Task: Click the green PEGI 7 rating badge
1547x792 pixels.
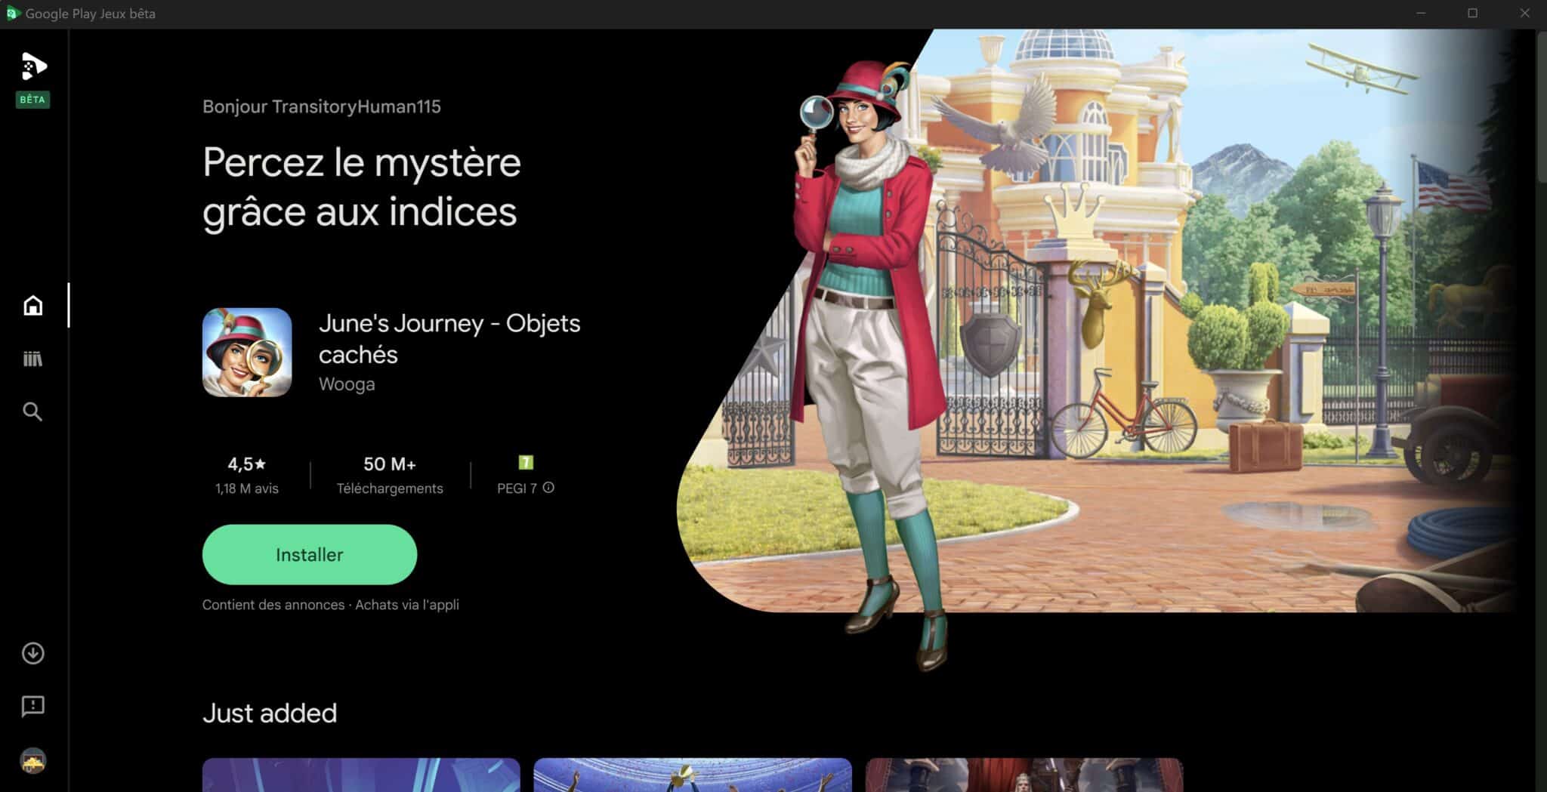Action: (526, 462)
